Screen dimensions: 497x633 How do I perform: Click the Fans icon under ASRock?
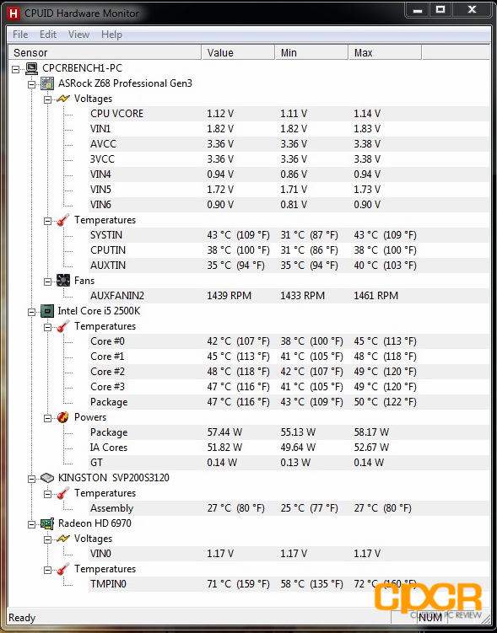[x=63, y=281]
